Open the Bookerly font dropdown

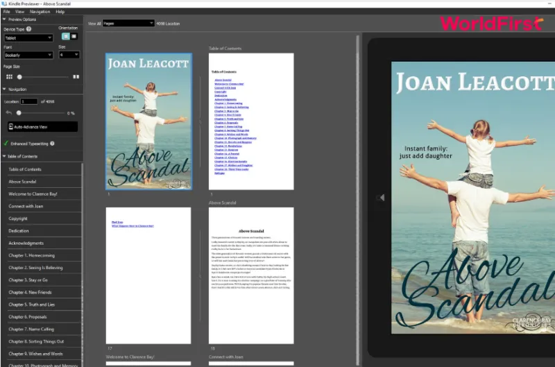(x=28, y=56)
